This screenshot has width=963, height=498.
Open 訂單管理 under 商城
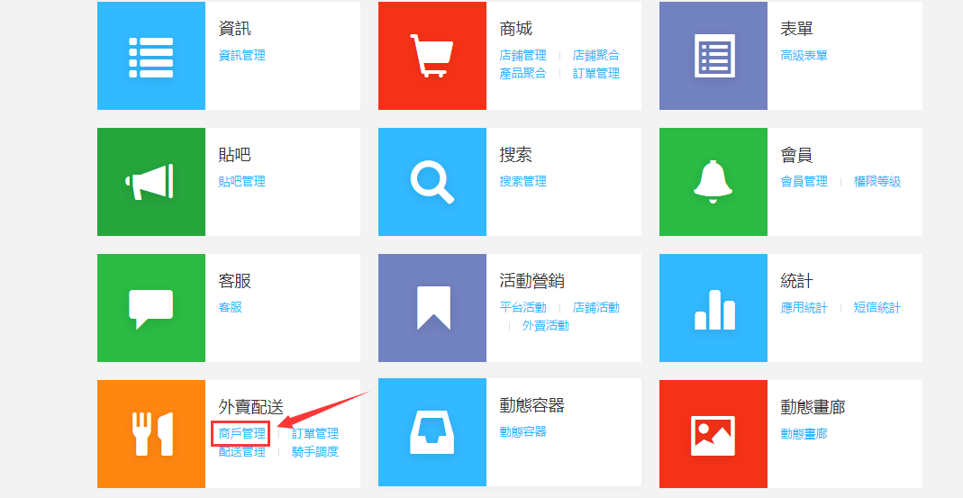pyautogui.click(x=596, y=73)
